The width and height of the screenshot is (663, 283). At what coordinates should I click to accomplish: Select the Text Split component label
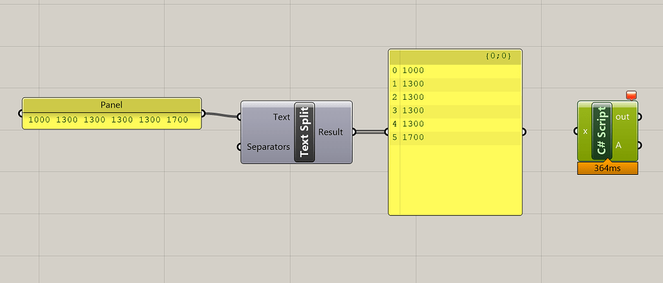[x=304, y=131]
